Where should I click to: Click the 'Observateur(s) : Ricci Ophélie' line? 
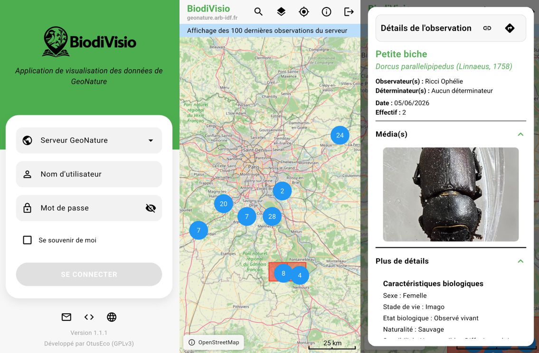(419, 81)
